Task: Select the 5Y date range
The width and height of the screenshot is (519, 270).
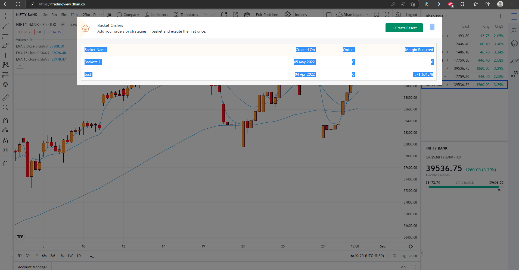Action: click(x=20, y=256)
